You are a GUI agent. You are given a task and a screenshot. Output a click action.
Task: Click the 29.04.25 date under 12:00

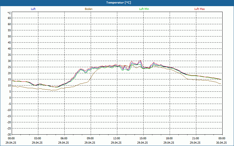pos(116,142)
